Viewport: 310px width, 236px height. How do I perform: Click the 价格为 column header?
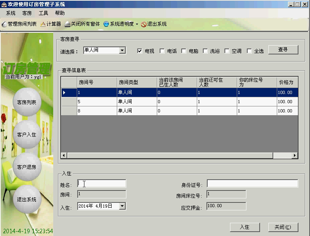point(288,82)
